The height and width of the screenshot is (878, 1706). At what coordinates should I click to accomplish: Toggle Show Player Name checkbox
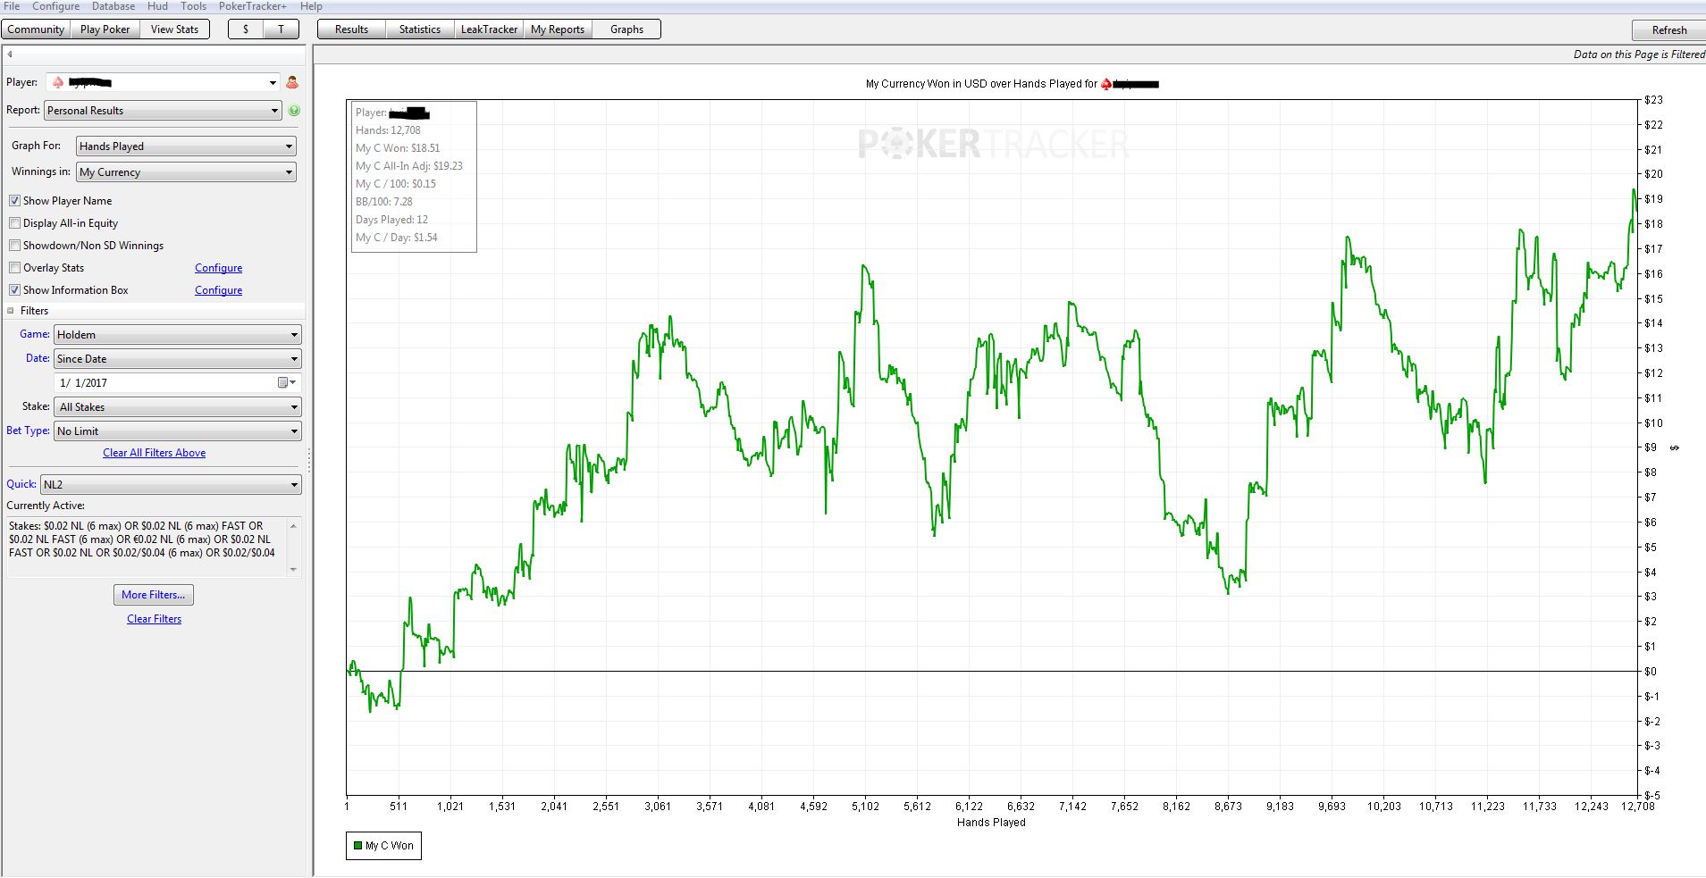(x=14, y=201)
